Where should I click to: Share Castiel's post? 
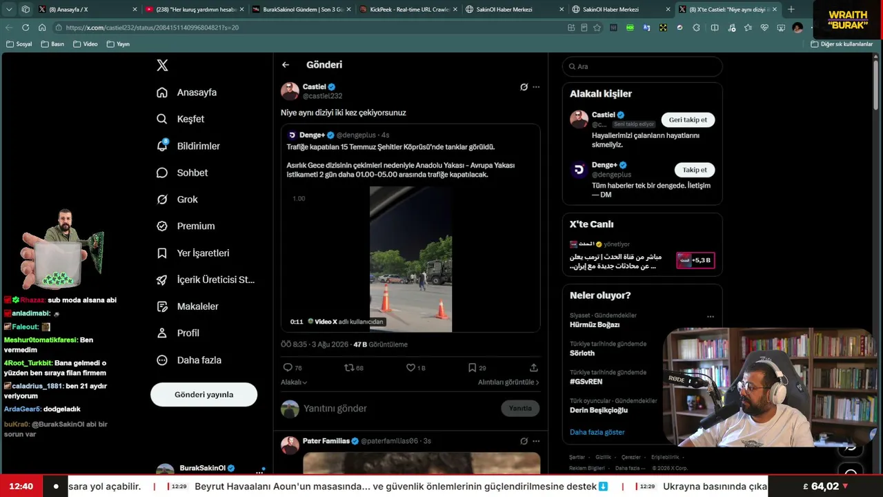pos(533,368)
